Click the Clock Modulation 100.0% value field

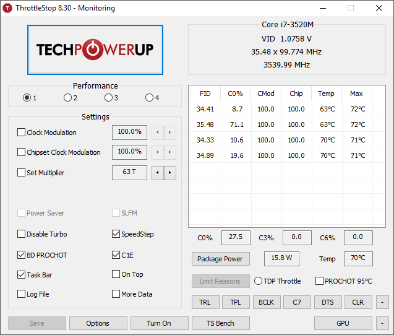point(129,133)
